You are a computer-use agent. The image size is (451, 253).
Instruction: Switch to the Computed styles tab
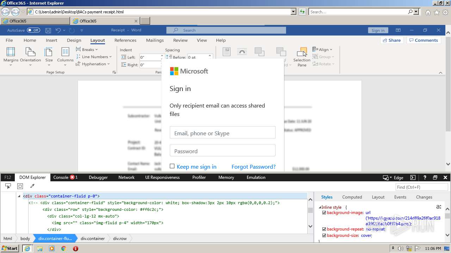352,197
